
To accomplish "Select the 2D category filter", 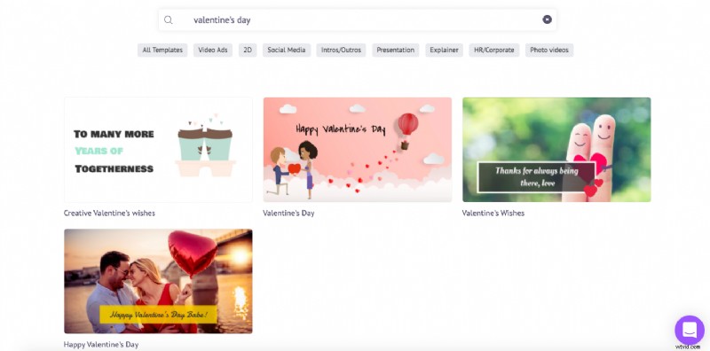I will (248, 51).
